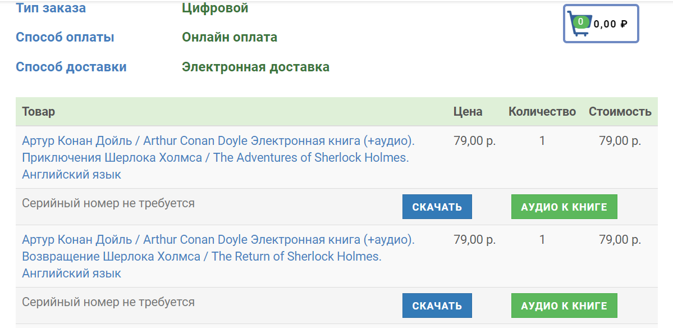Click the Способ доставки label
This screenshot has width=673, height=328.
pos(71,67)
